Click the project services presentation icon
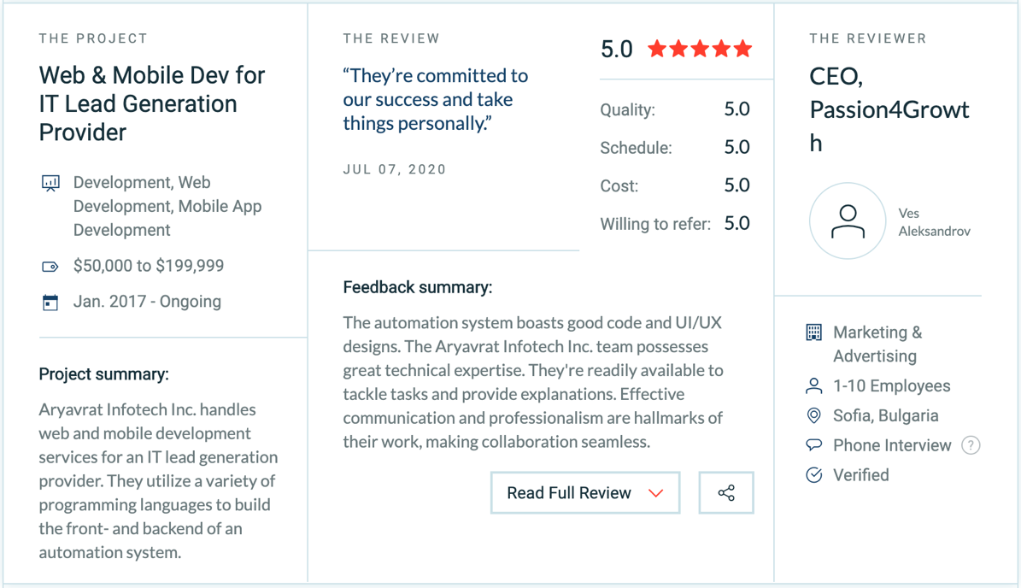Viewport: 1021px width, 588px height. click(x=50, y=183)
